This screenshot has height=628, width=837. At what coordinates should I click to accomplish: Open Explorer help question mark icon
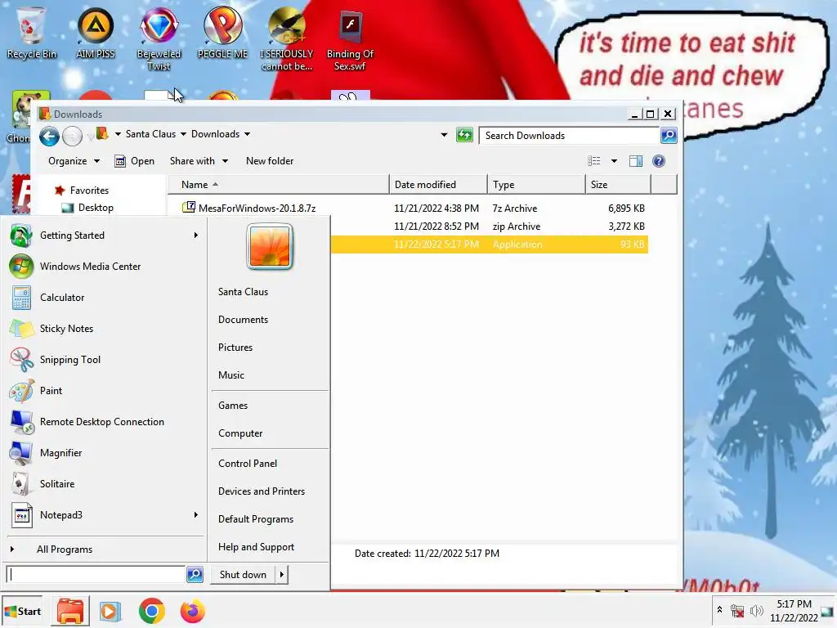click(x=659, y=161)
